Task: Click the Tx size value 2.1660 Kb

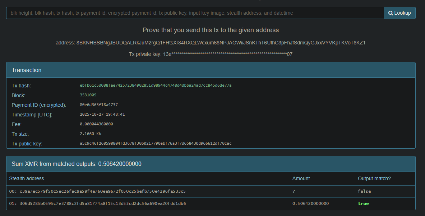Action: (x=90, y=134)
